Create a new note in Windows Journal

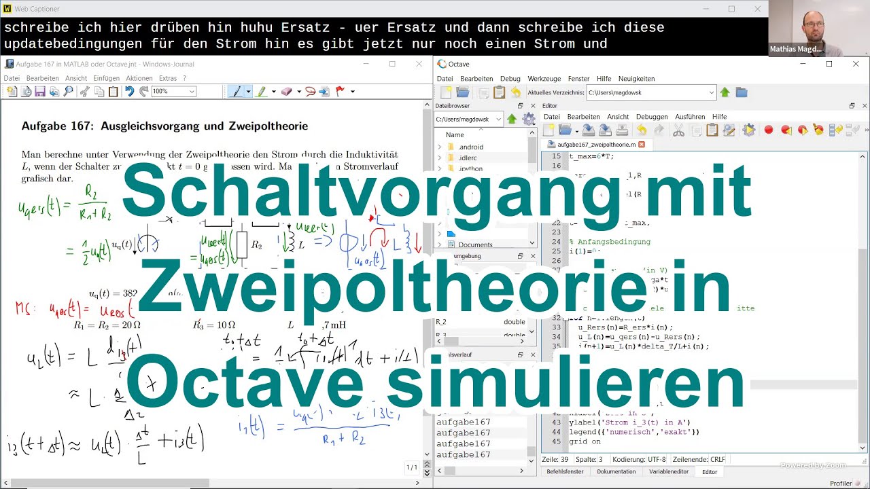[x=12, y=92]
